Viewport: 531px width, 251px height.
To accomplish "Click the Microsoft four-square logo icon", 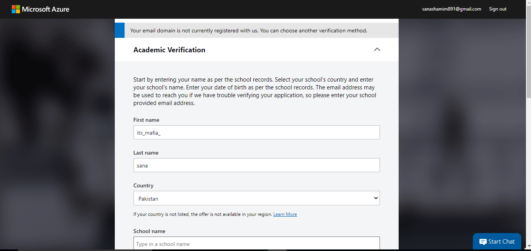I will click(x=16, y=9).
